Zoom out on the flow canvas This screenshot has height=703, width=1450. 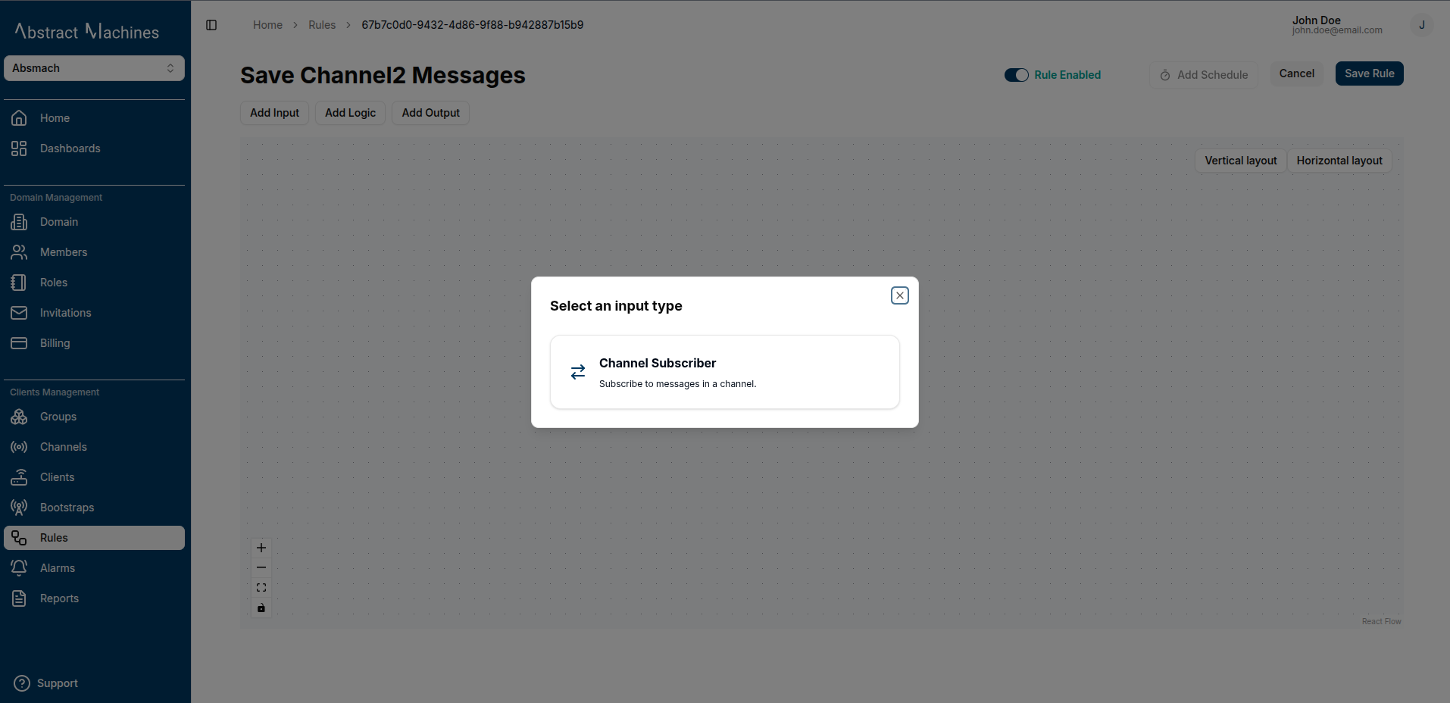click(x=261, y=567)
